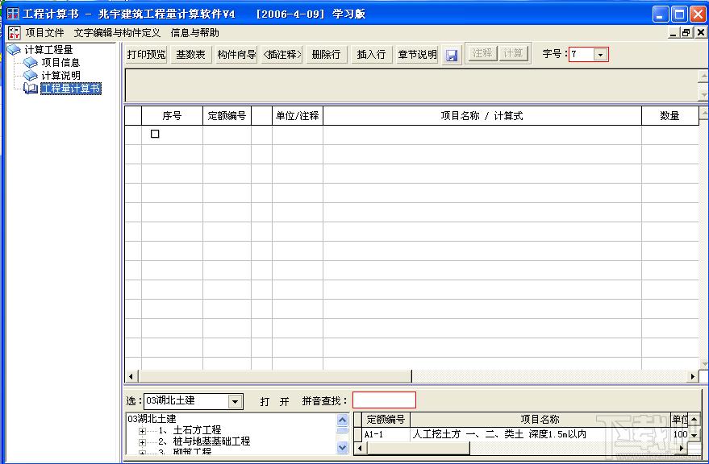
Task: Select the 工程量计算书 tree item
Action: tap(71, 88)
